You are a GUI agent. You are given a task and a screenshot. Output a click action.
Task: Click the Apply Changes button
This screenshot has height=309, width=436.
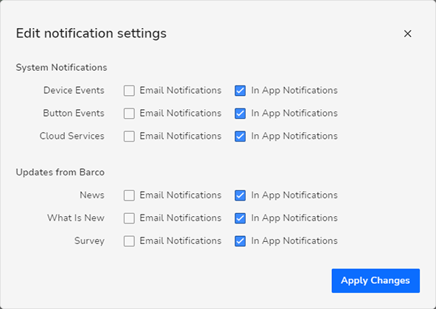[376, 281]
